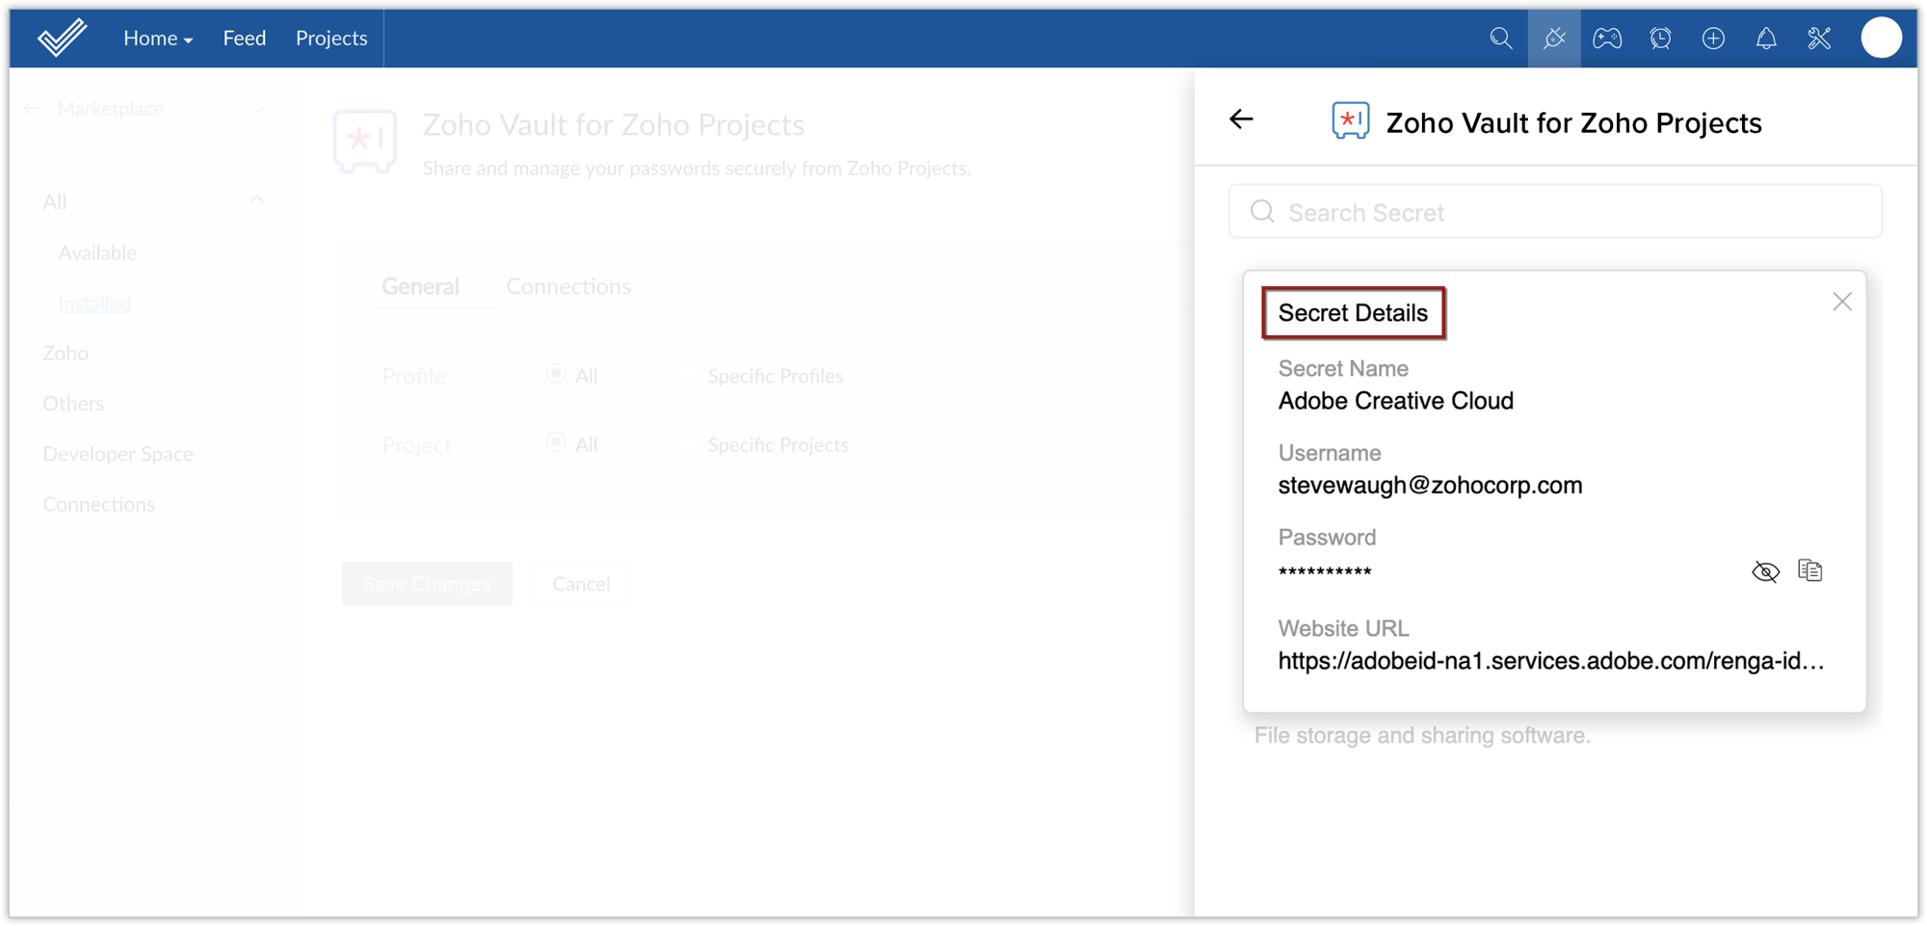
Task: Open Developer Space in sidebar
Action: (x=118, y=454)
